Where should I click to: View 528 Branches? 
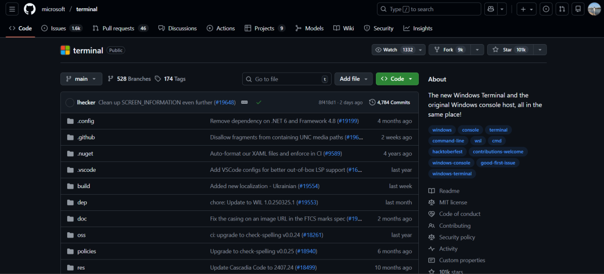[129, 79]
